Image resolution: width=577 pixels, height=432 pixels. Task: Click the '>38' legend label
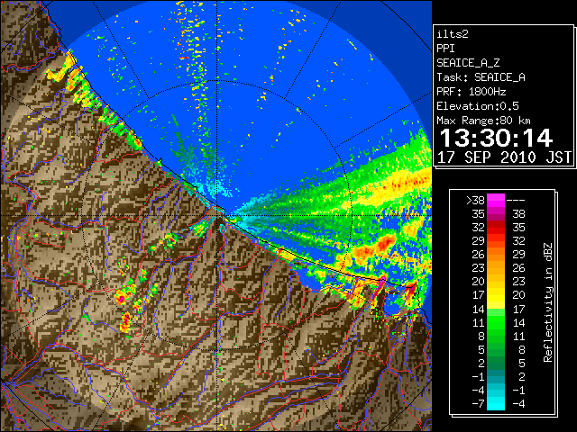[475, 201]
